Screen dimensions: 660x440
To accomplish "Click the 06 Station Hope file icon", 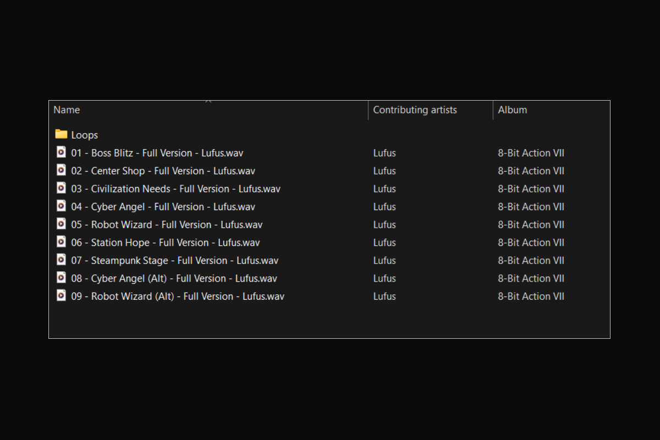I will point(61,242).
